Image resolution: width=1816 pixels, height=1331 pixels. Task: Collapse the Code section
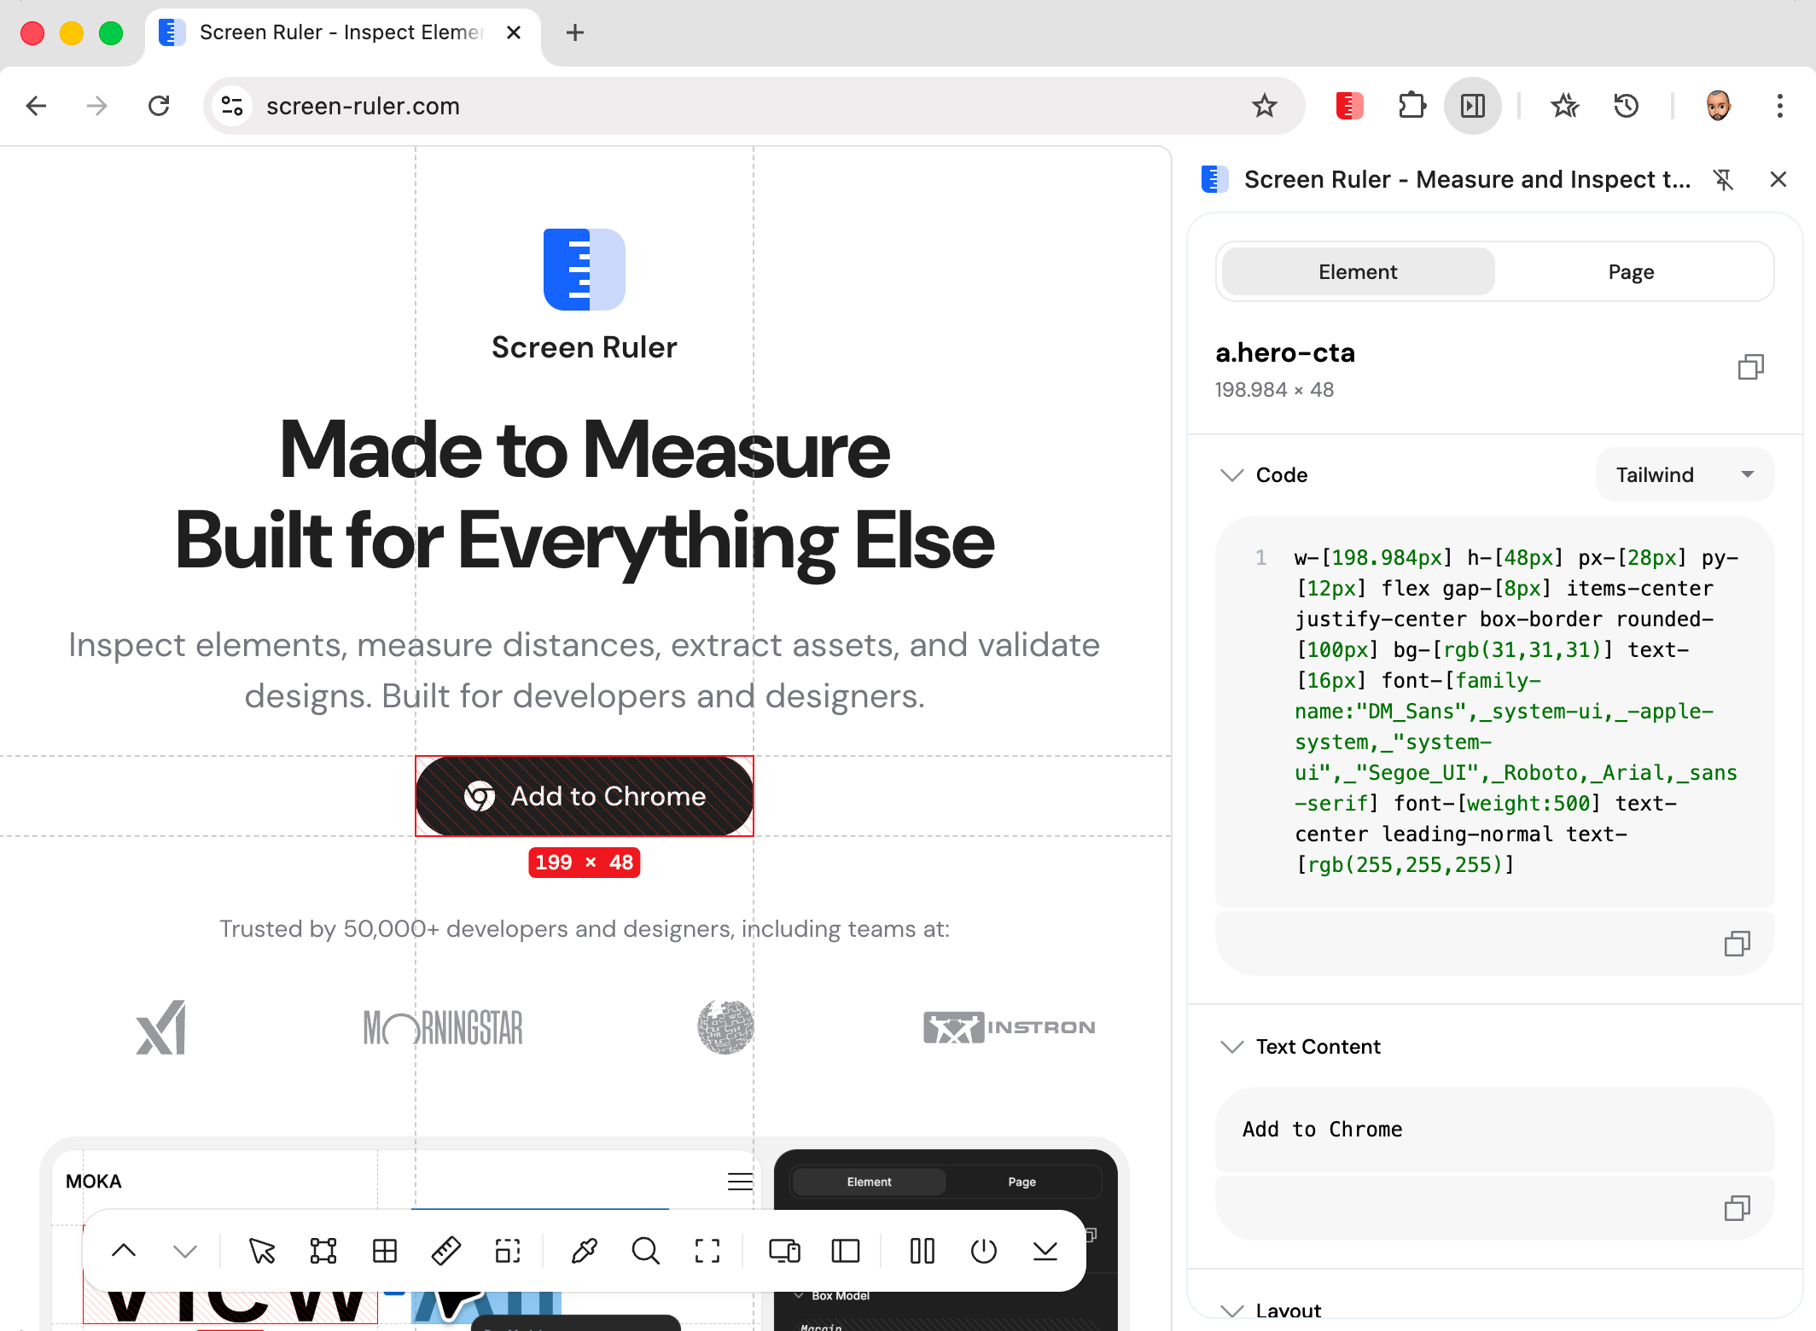(x=1232, y=475)
